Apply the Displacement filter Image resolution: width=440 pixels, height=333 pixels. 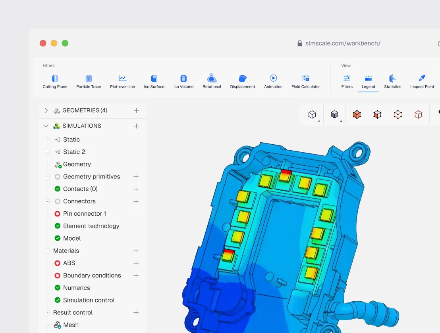(243, 82)
